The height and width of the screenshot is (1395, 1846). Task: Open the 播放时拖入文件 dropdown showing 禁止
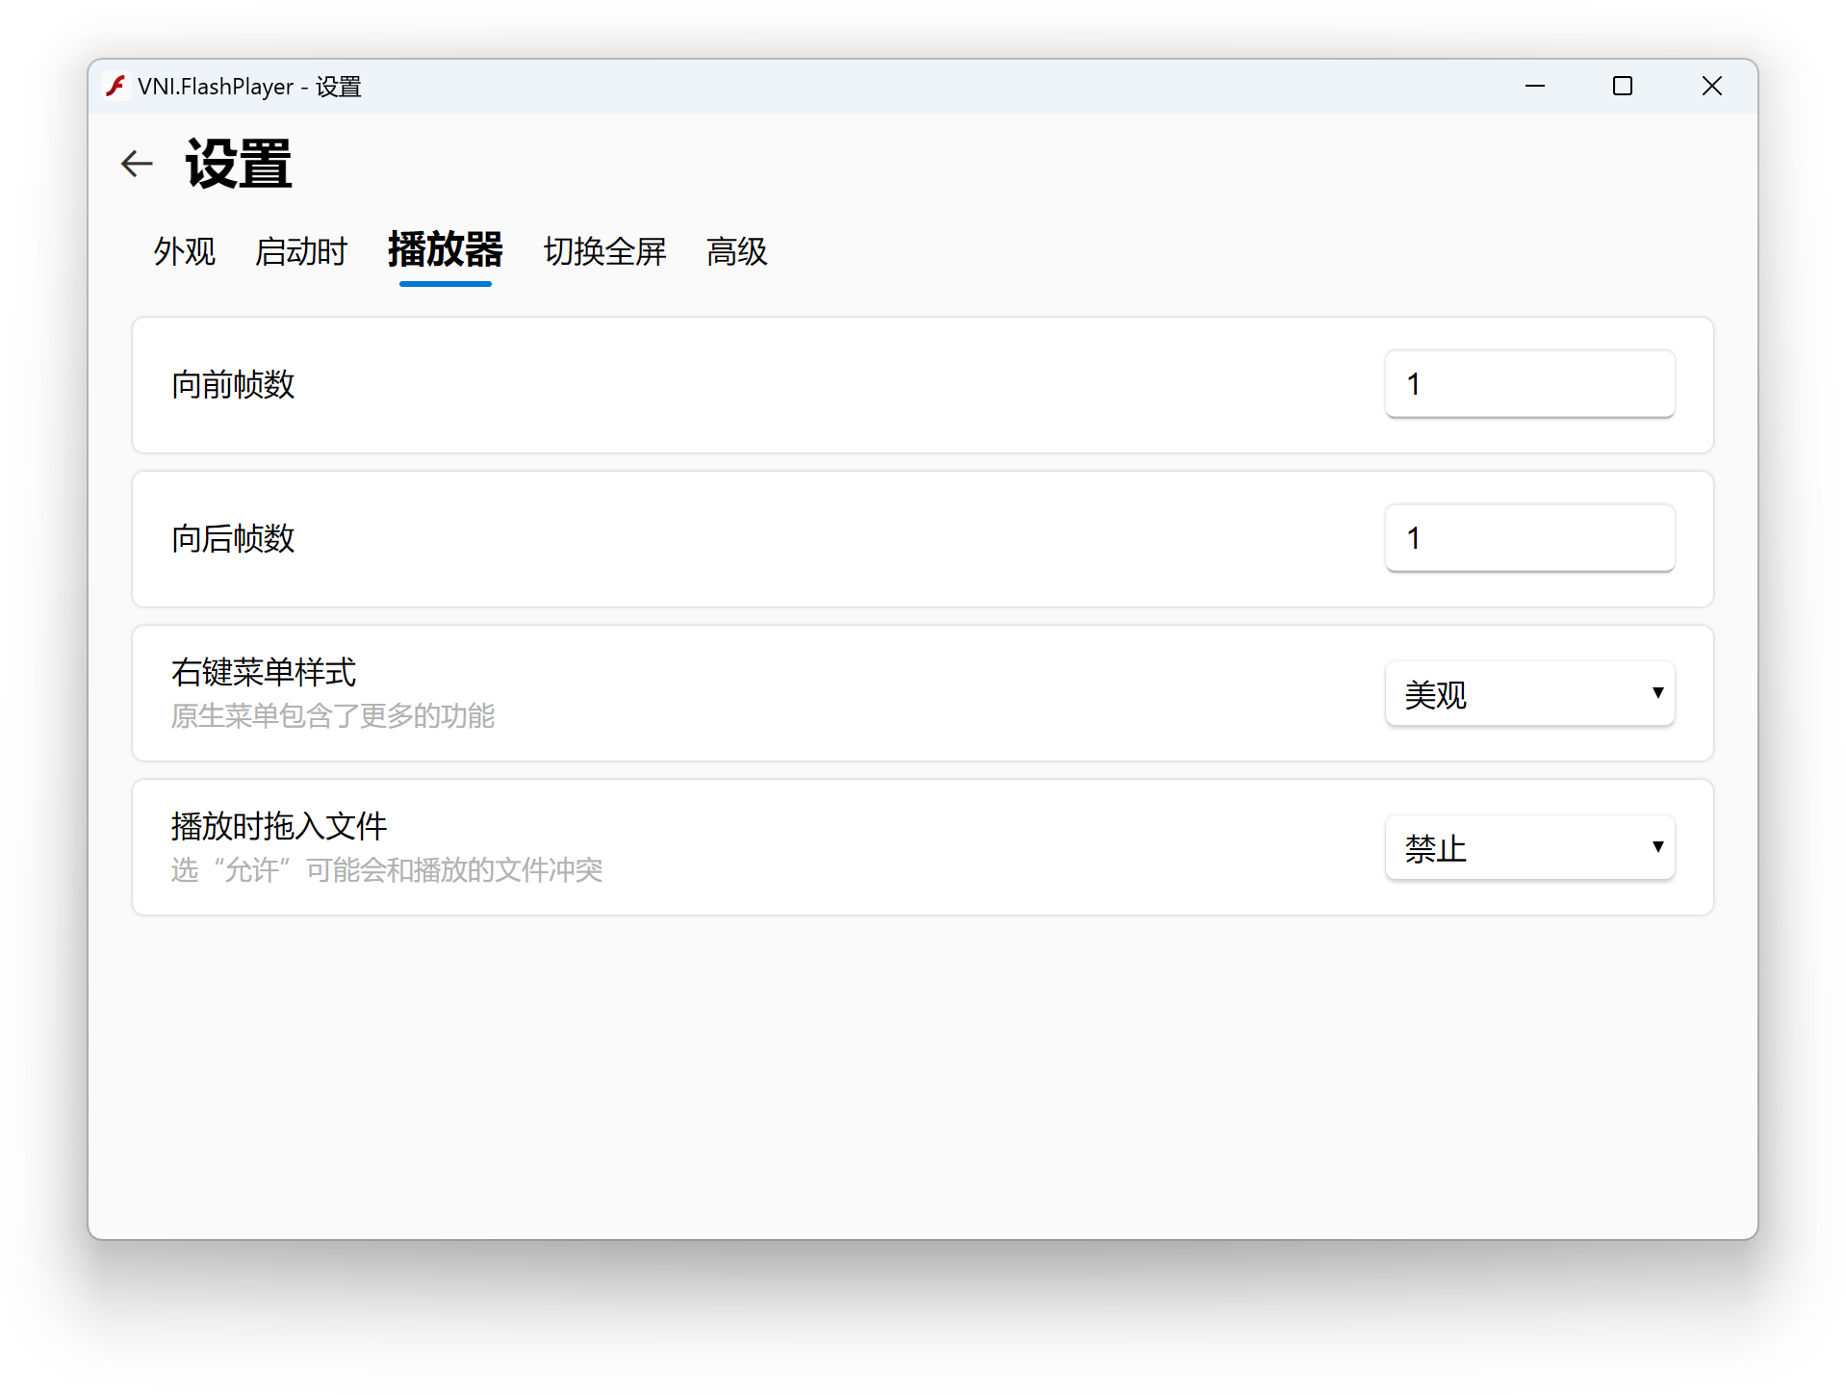tap(1529, 847)
